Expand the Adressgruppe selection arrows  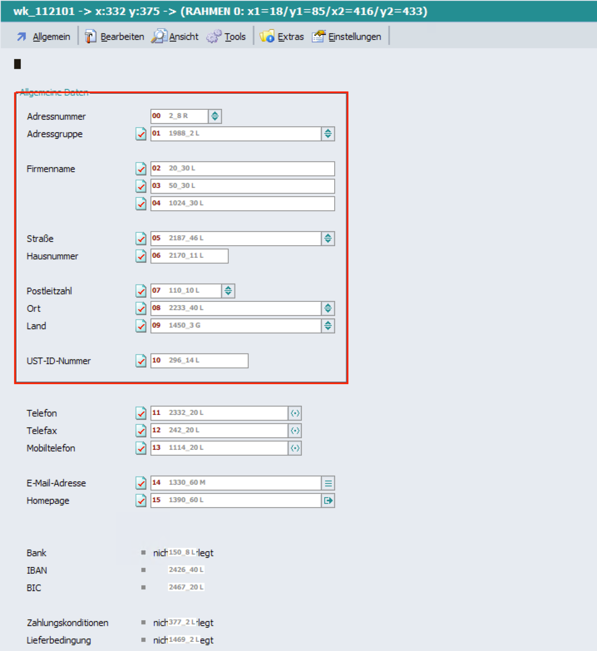click(328, 134)
